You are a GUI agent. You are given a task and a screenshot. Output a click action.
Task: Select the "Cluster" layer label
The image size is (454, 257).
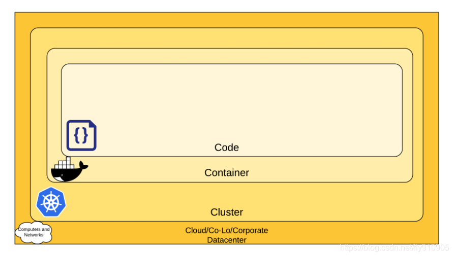tap(227, 212)
